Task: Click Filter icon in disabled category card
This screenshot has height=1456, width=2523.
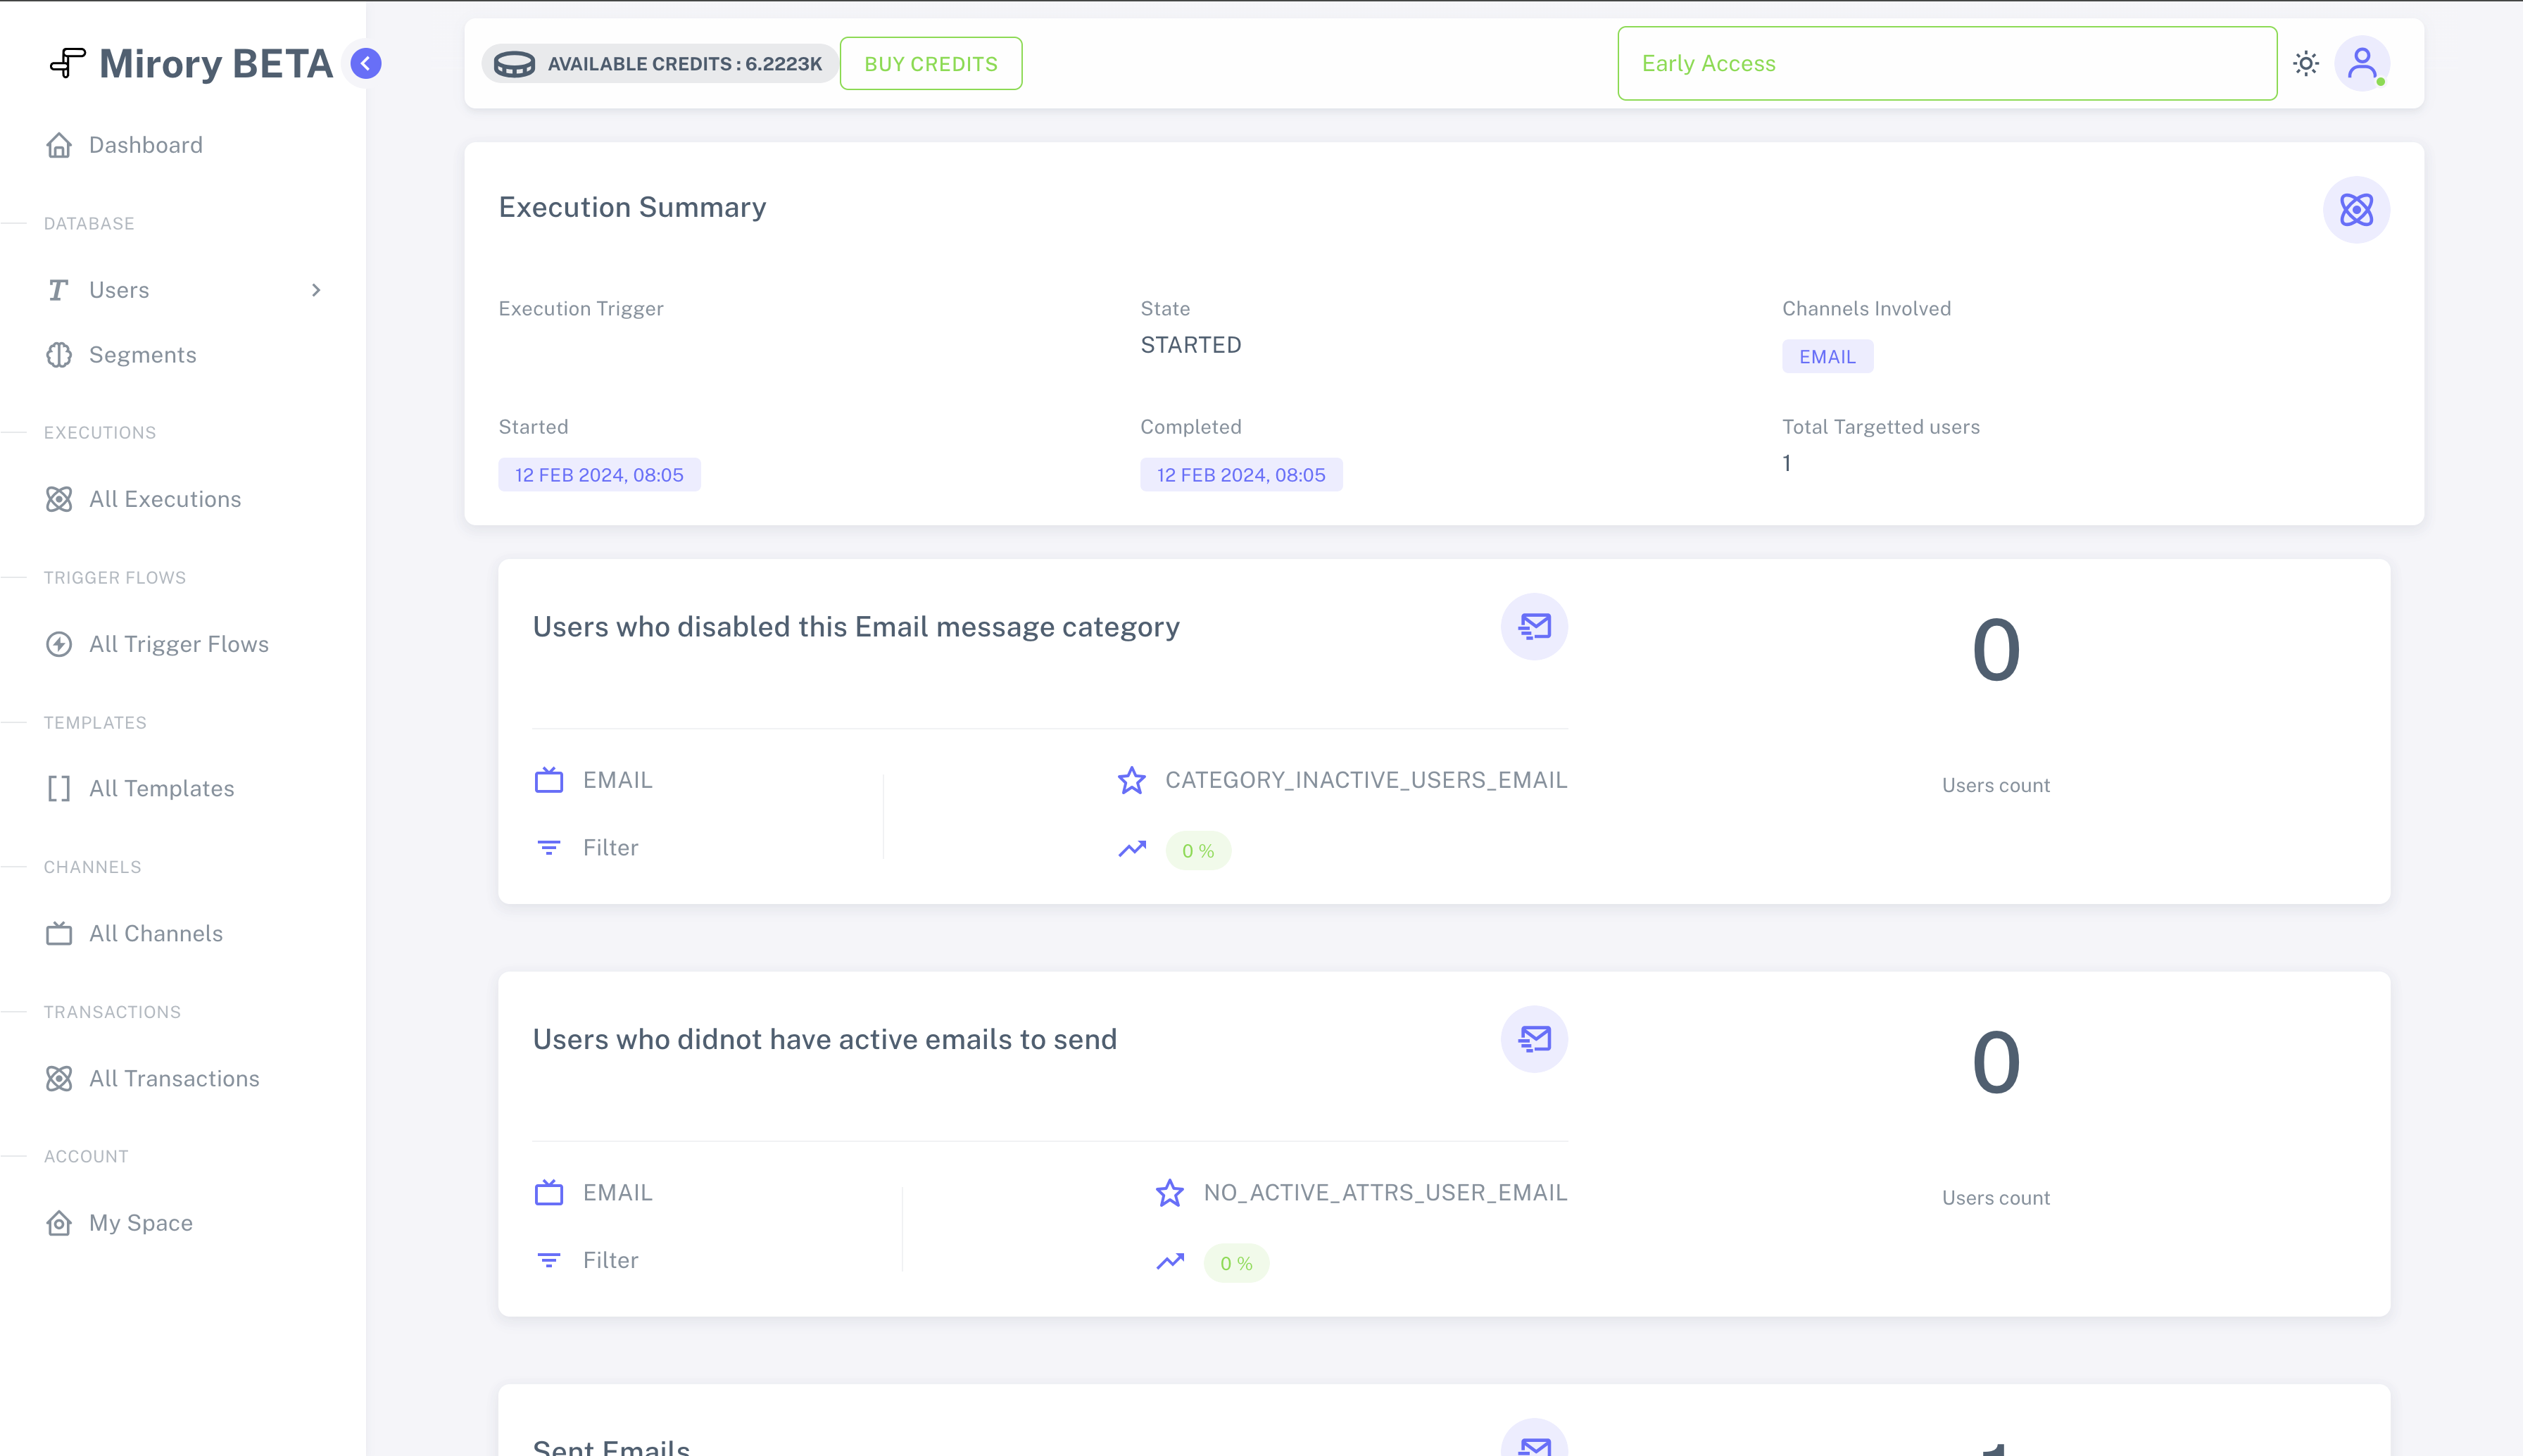Action: [549, 848]
